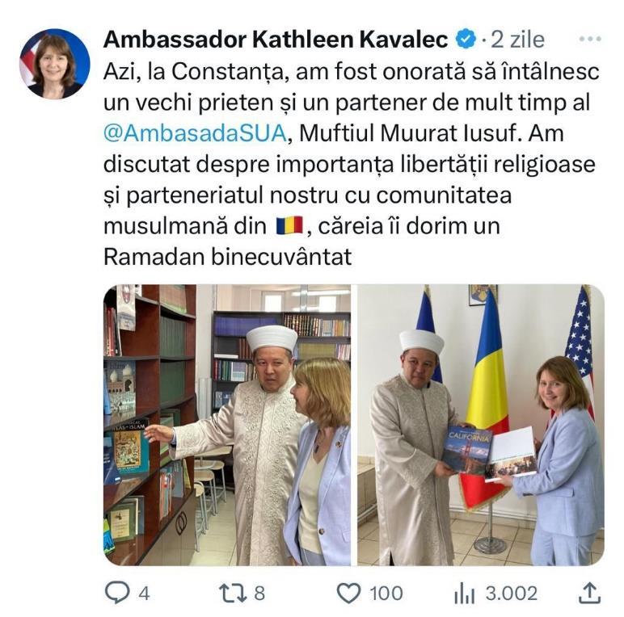Click the '2 zile' timestamp
The width and height of the screenshot is (624, 617).
point(517,40)
